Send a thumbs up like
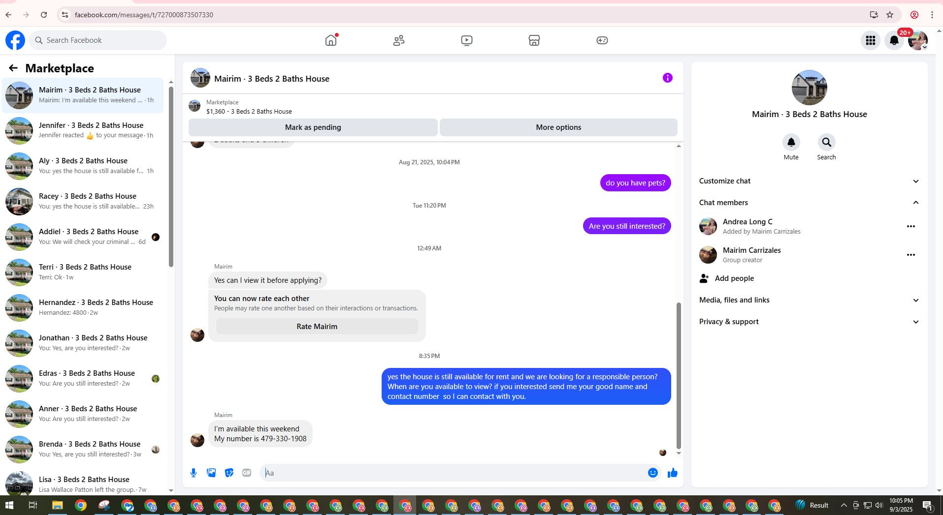Screen dimensions: 943x515 tap(673, 473)
